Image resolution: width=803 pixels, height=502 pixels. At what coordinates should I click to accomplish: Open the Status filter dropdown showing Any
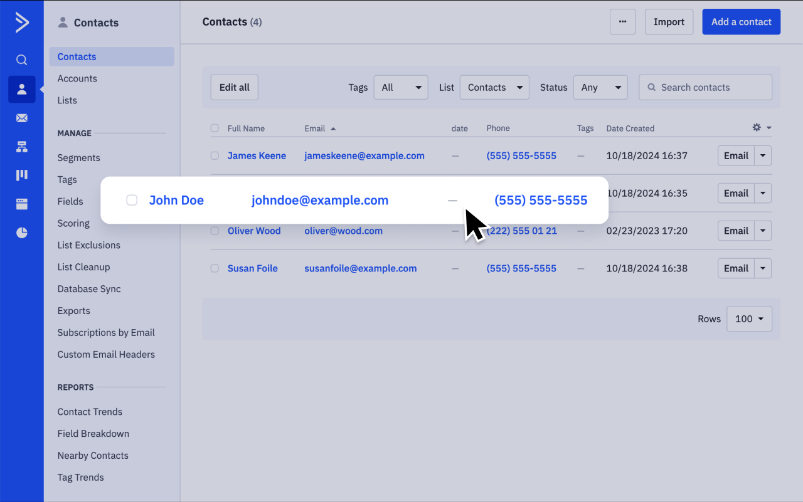[600, 87]
